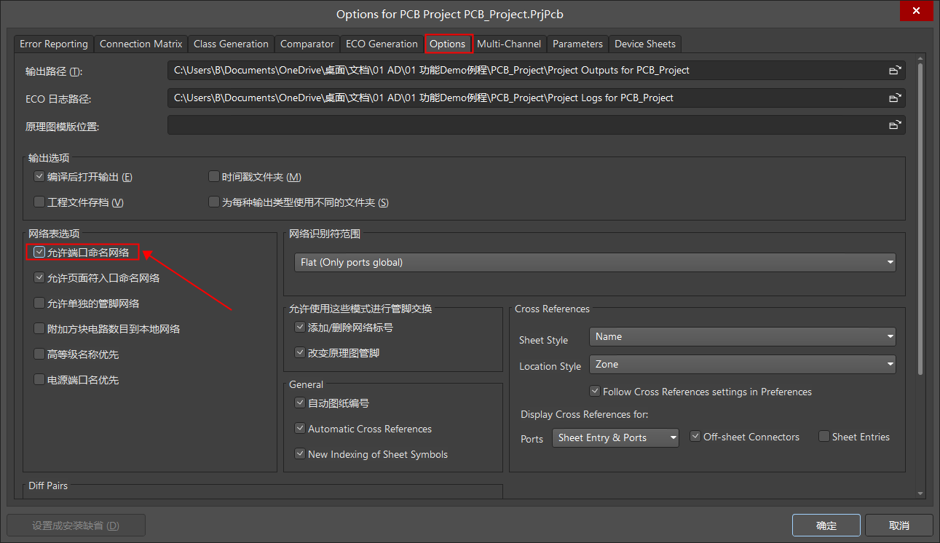Image resolution: width=940 pixels, height=543 pixels.
Task: Switch to Error Reporting tab
Action: pos(54,44)
